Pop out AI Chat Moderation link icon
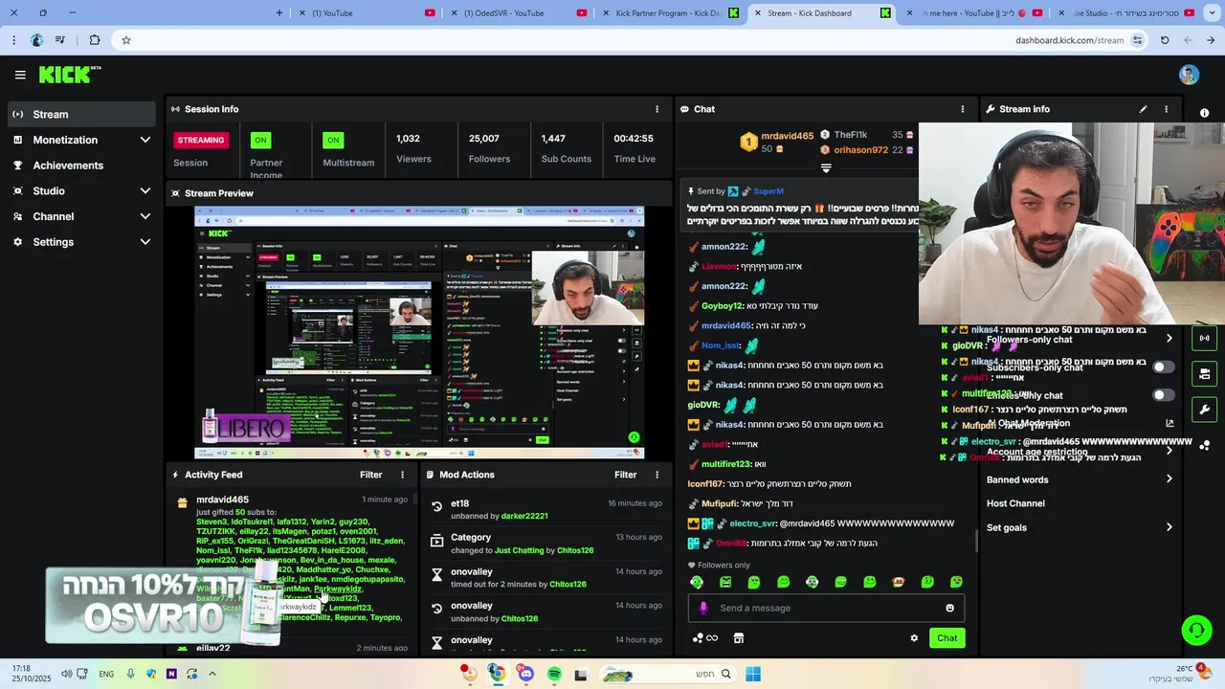This screenshot has width=1225, height=689. pos(1169,423)
